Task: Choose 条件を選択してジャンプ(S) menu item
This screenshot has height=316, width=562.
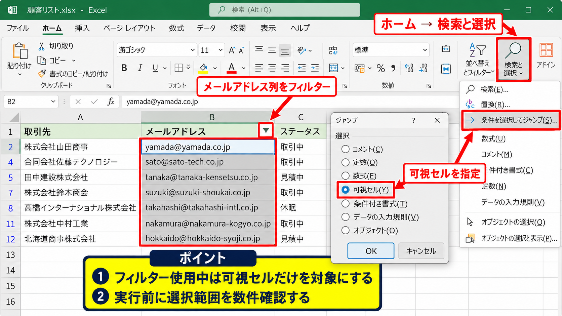Action: (x=511, y=120)
